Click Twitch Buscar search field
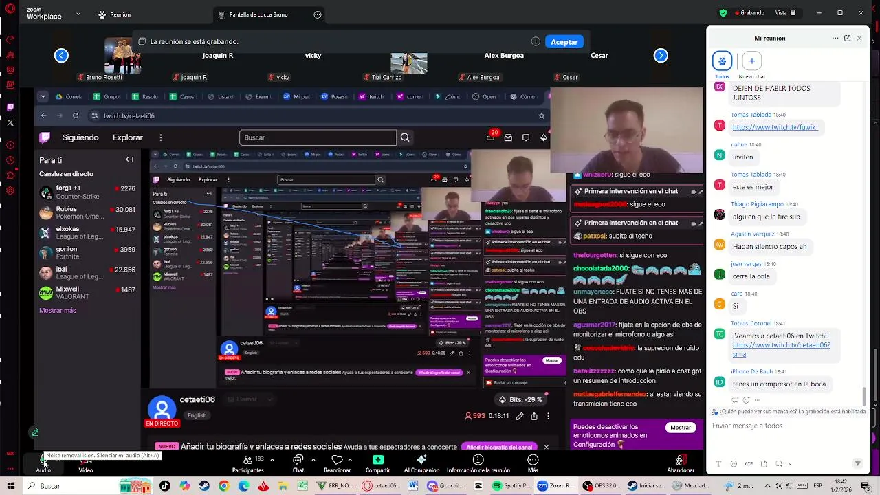Viewport: 880px width, 495px height. (x=318, y=137)
